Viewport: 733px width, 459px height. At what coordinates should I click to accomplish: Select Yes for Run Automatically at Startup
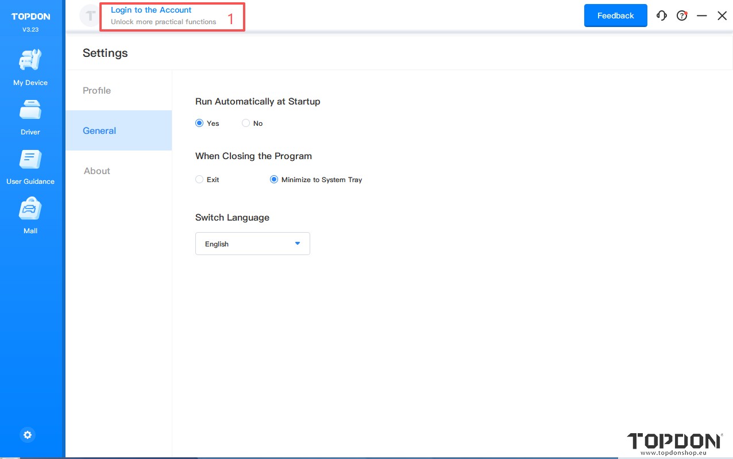(199, 123)
